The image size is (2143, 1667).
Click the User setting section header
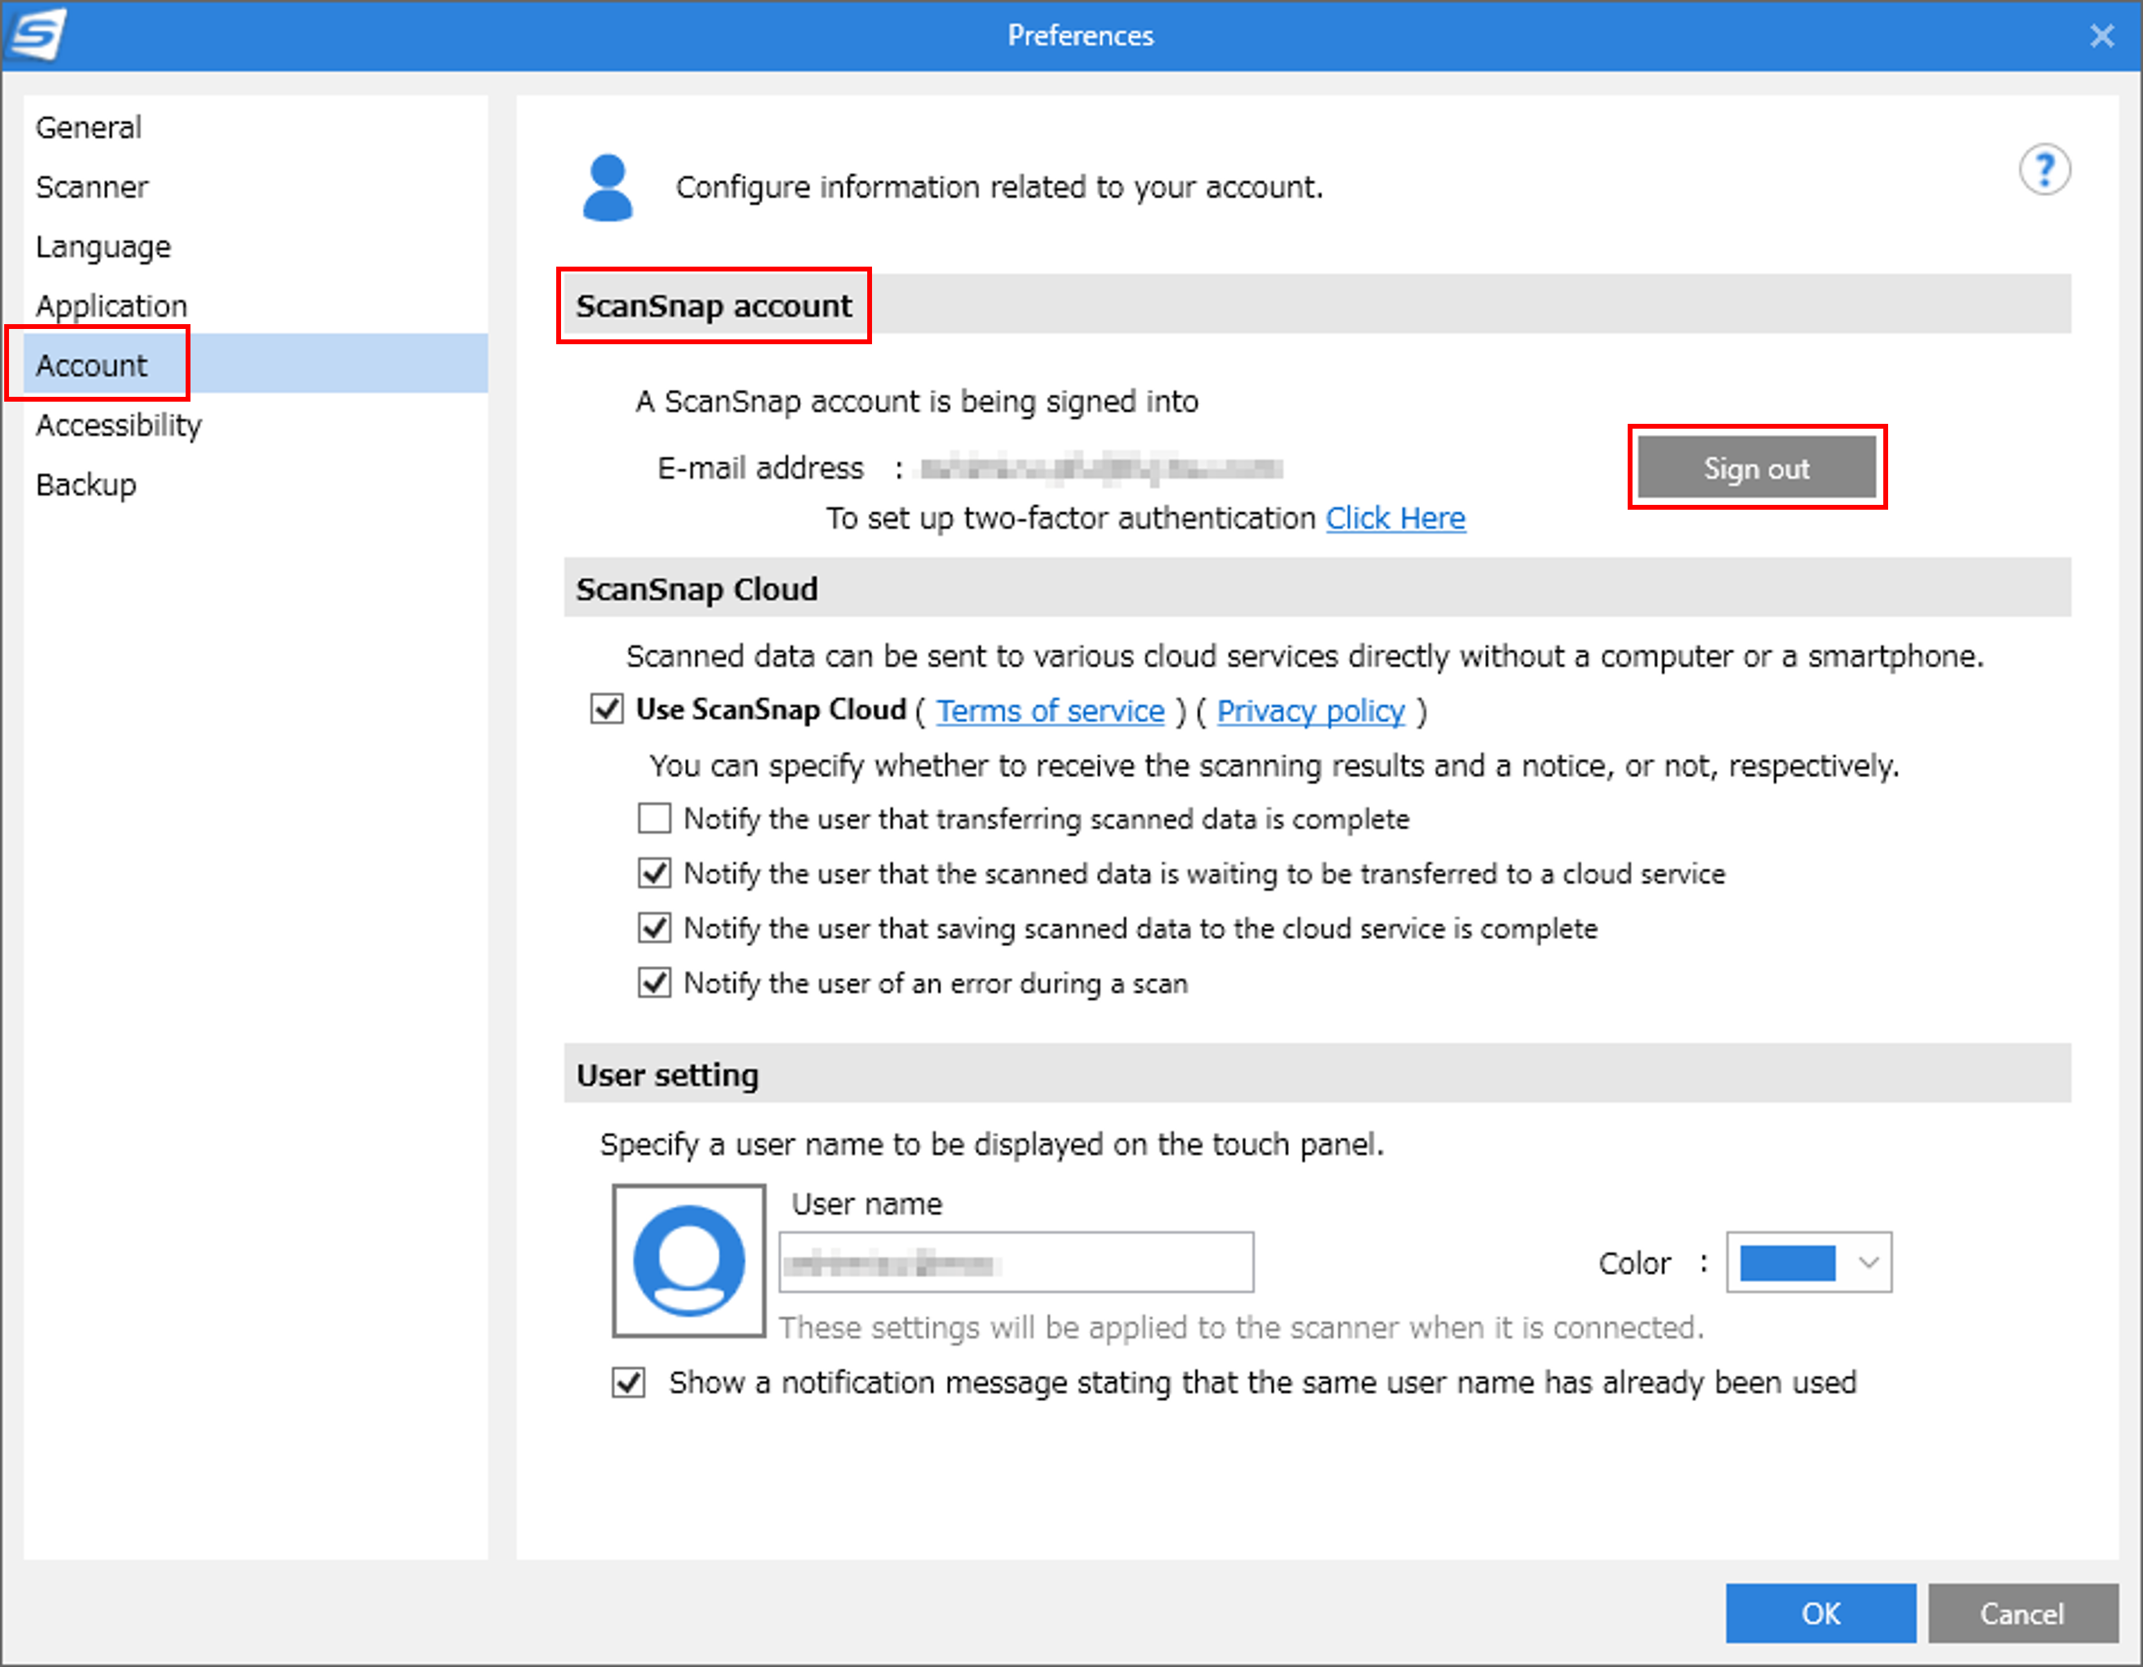1317,1072
